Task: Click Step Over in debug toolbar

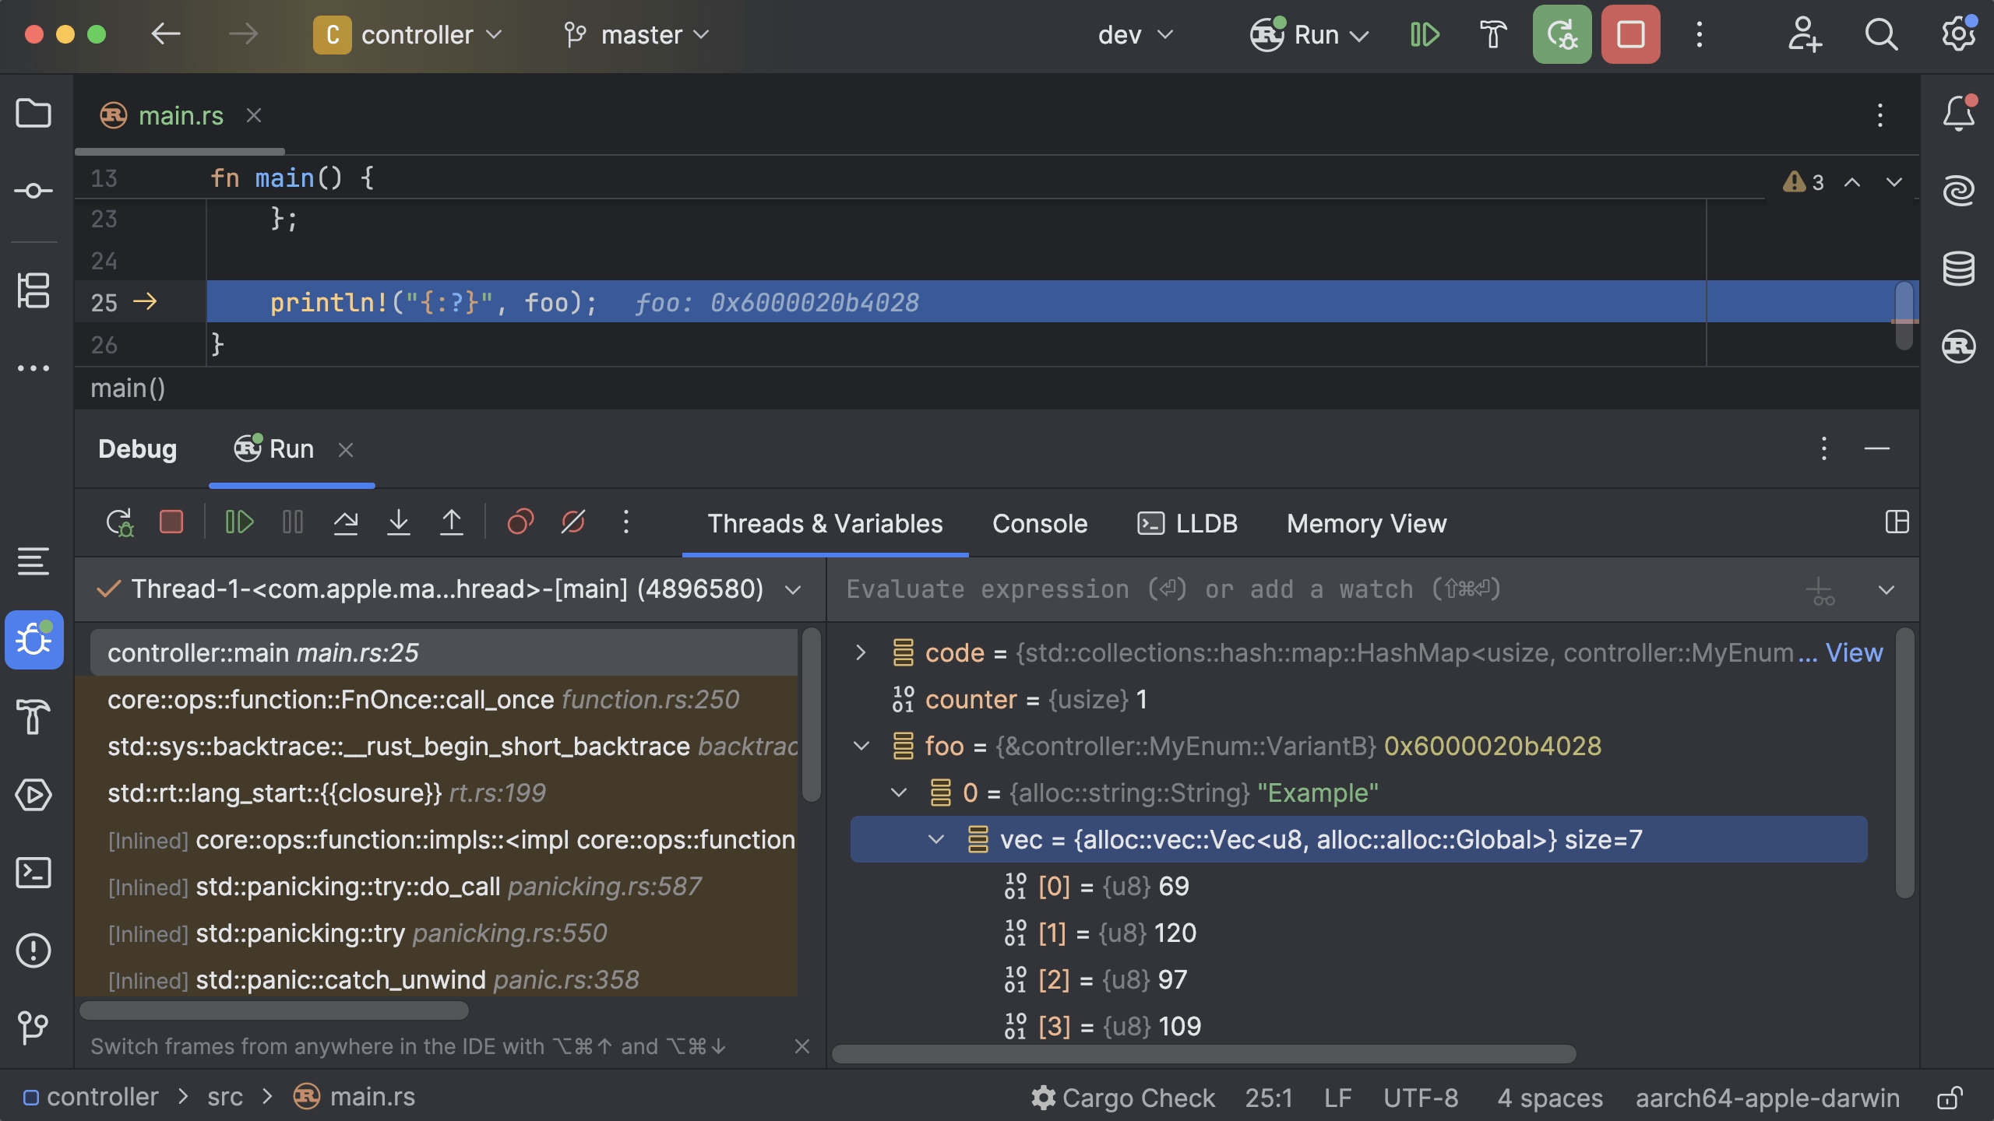Action: pos(345,522)
